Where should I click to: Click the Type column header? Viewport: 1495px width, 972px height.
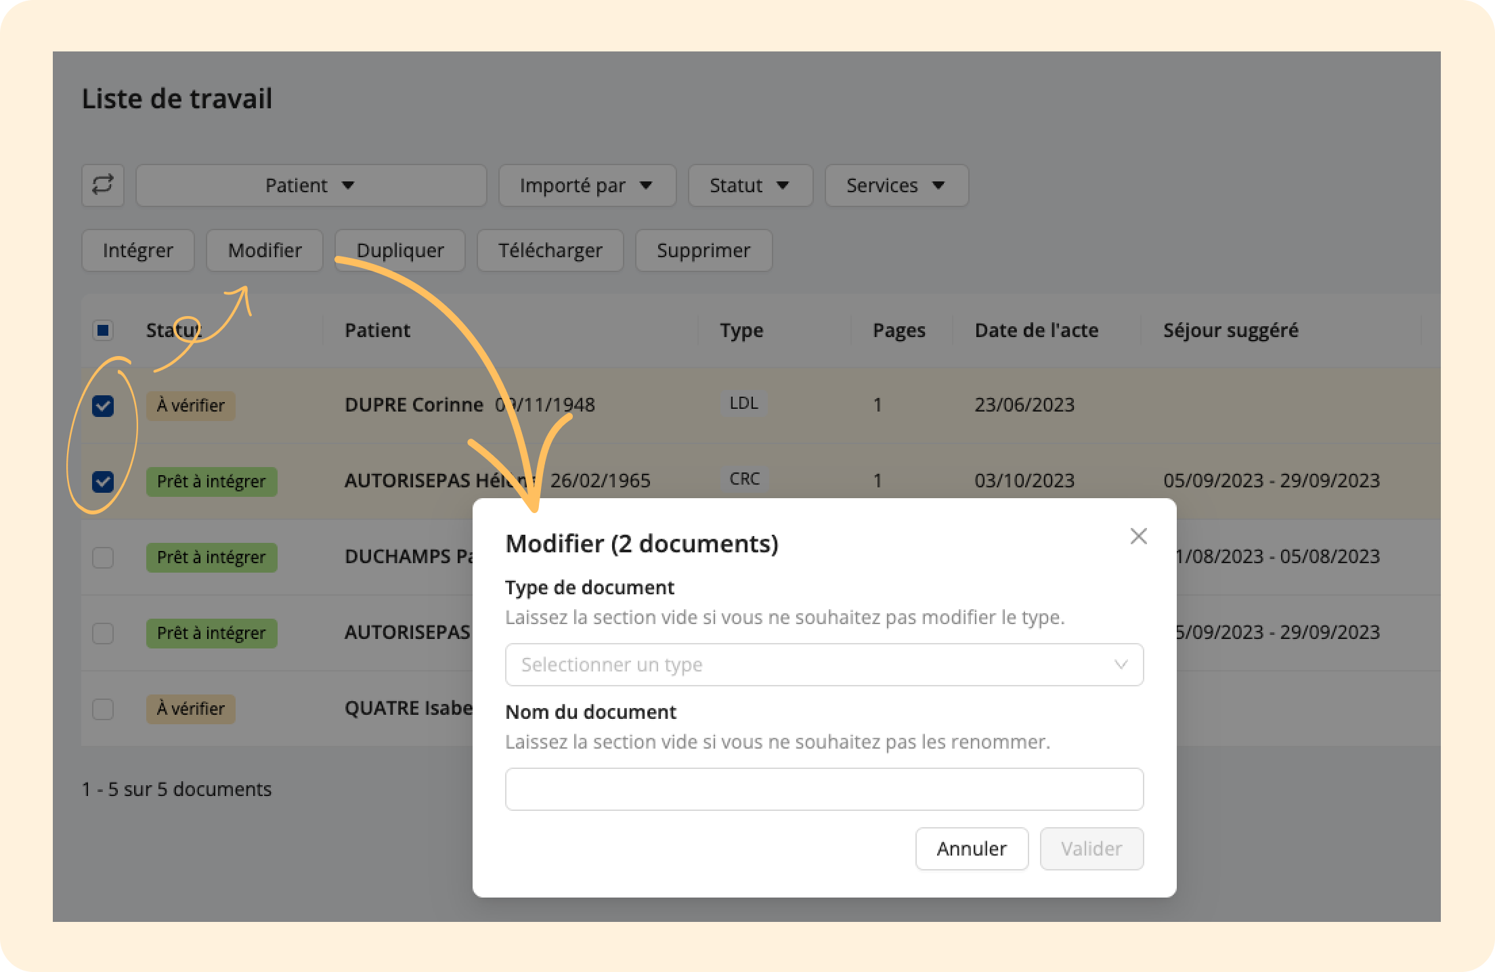pyautogui.click(x=741, y=330)
